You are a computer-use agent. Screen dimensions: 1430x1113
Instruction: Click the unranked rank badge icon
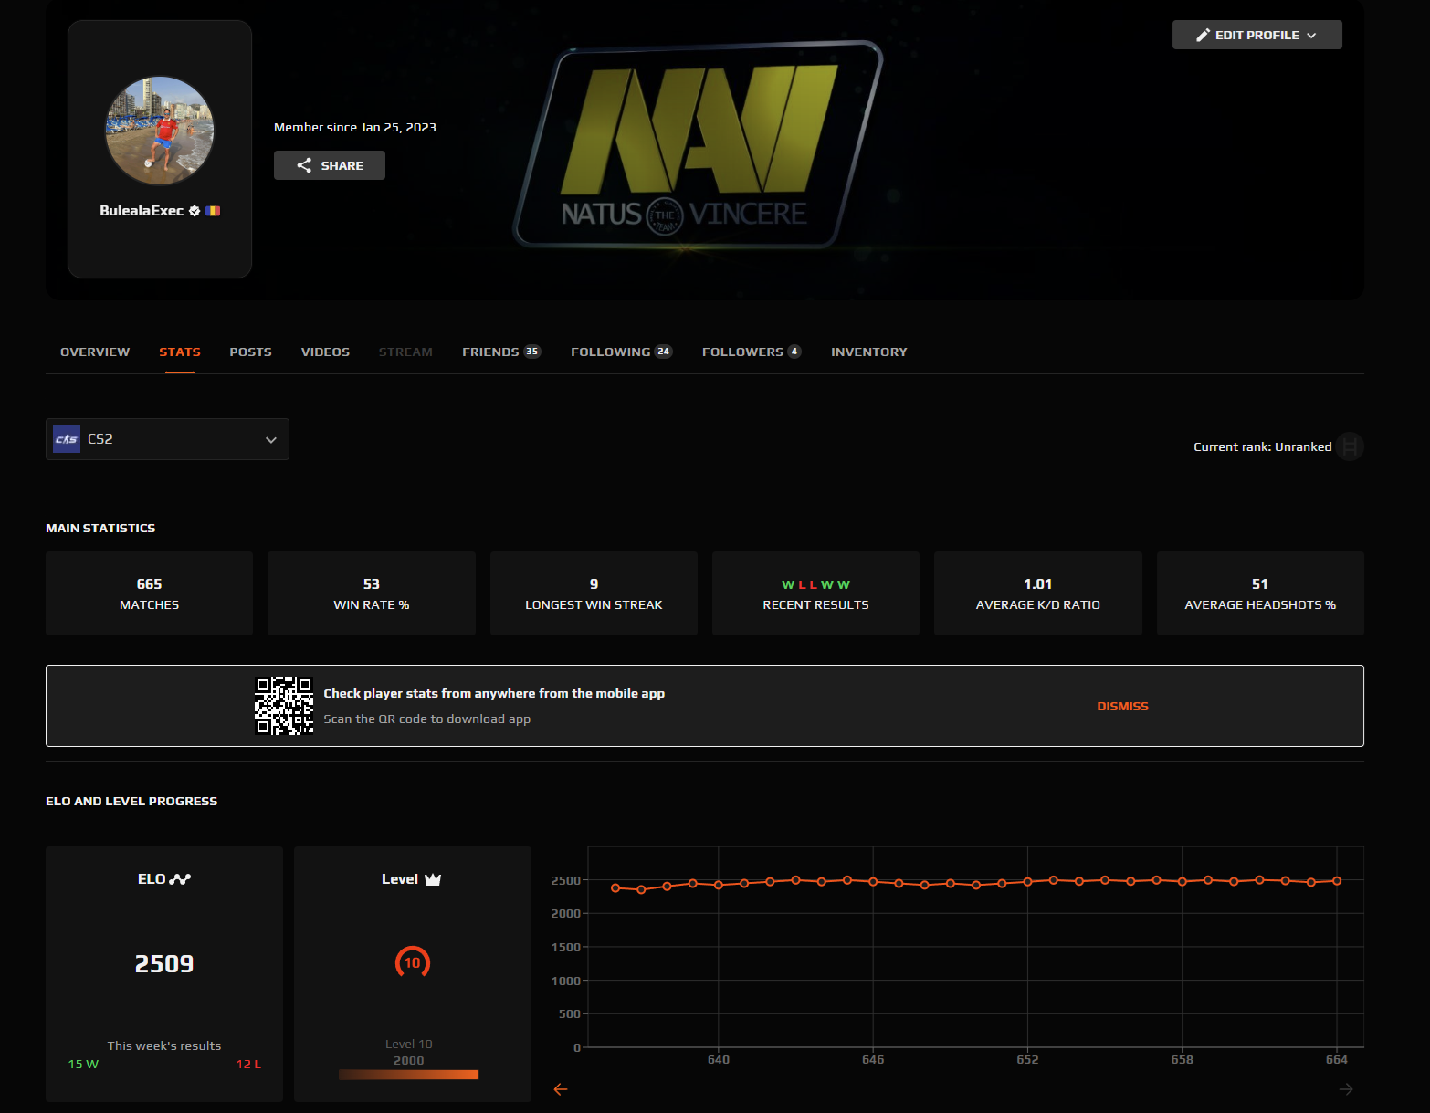pyautogui.click(x=1351, y=446)
